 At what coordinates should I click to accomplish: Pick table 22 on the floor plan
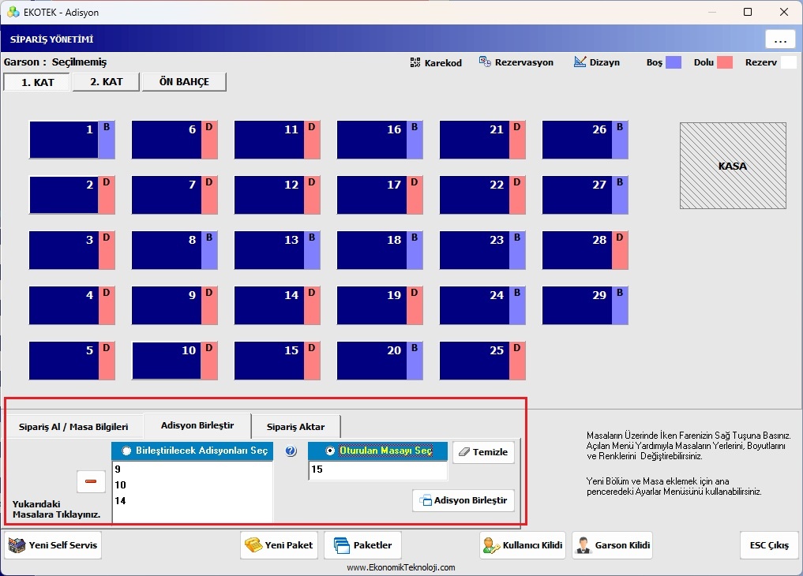pos(482,196)
